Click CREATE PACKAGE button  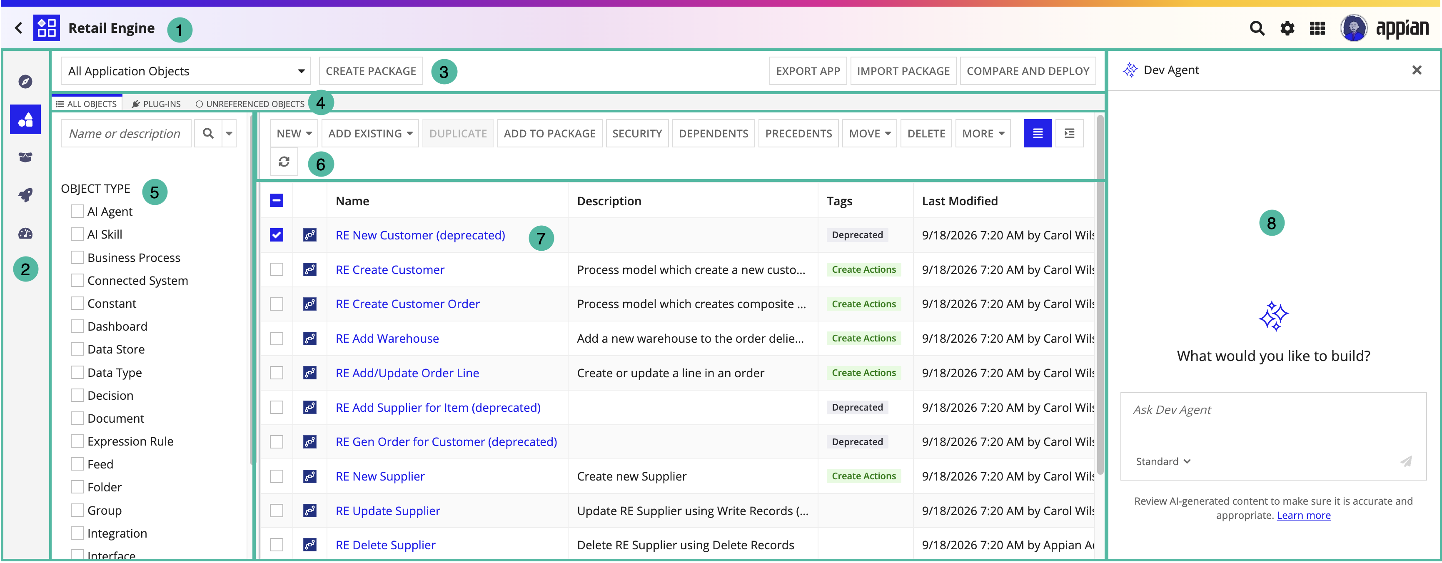tap(371, 71)
